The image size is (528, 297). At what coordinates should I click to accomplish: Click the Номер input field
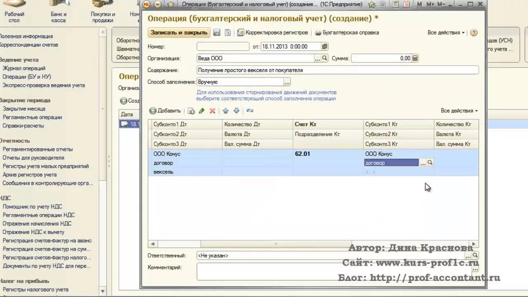223,47
